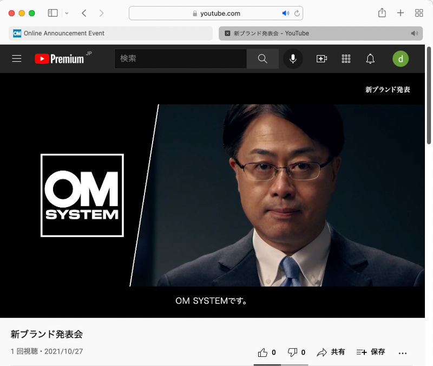Open the Create video icon

coord(322,59)
